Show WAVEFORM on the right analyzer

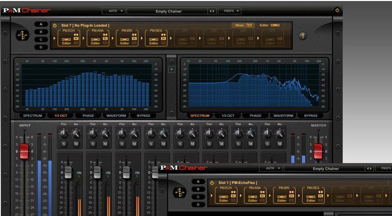(x=283, y=115)
